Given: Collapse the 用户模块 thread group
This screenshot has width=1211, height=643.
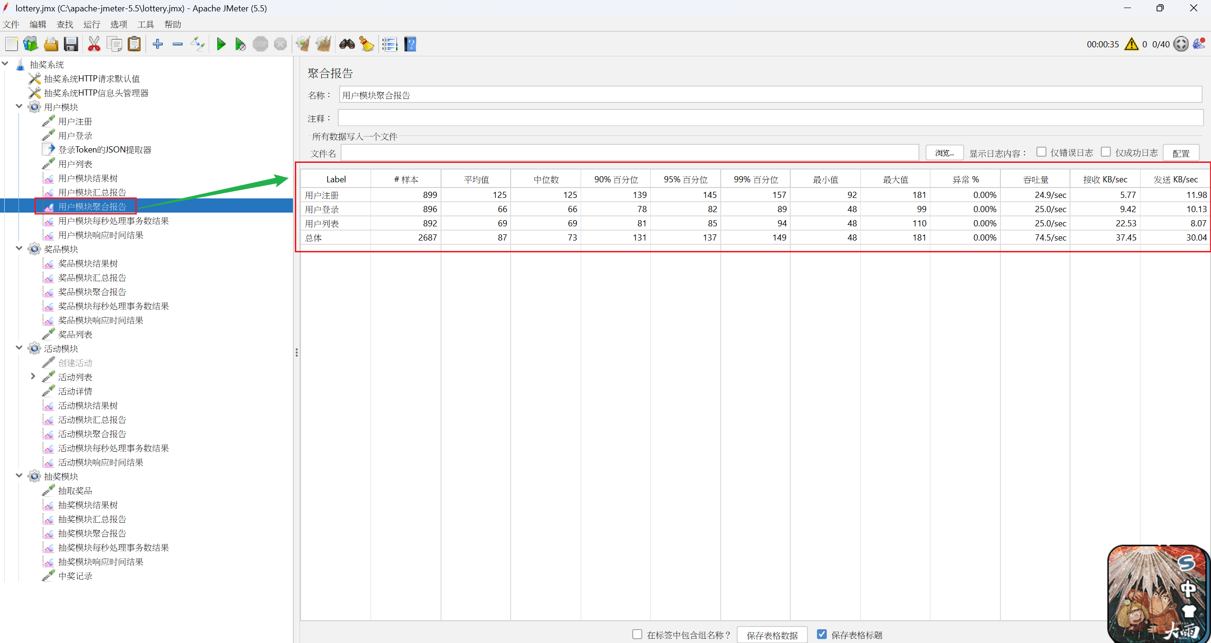Looking at the screenshot, I should pos(19,107).
